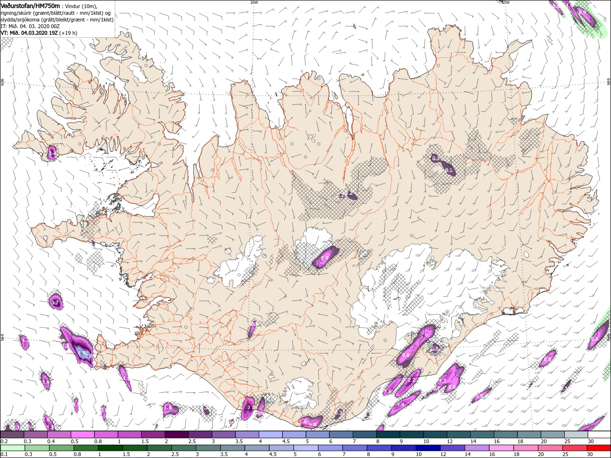Click the 20W longitude label at top

point(254,2)
